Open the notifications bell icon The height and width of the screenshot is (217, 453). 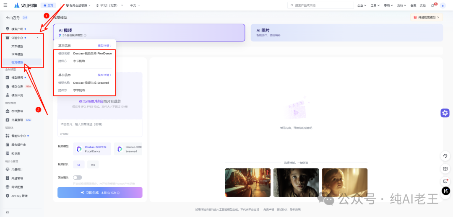433,5
